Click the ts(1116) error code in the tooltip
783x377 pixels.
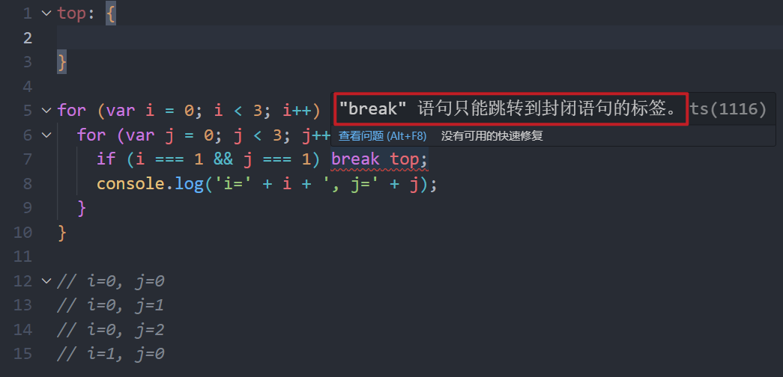[728, 109]
